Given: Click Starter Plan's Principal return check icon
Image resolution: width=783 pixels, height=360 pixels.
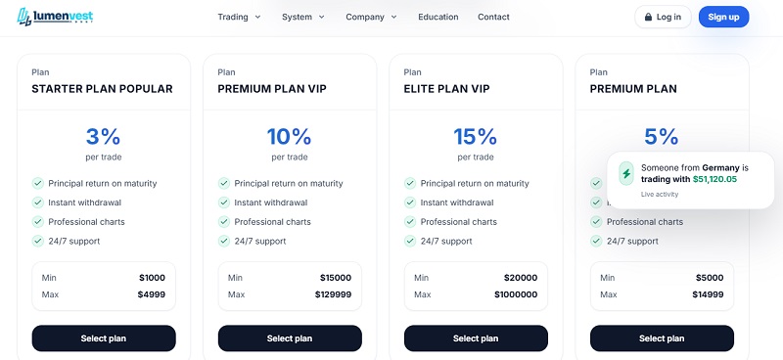Looking at the screenshot, I should [x=38, y=183].
